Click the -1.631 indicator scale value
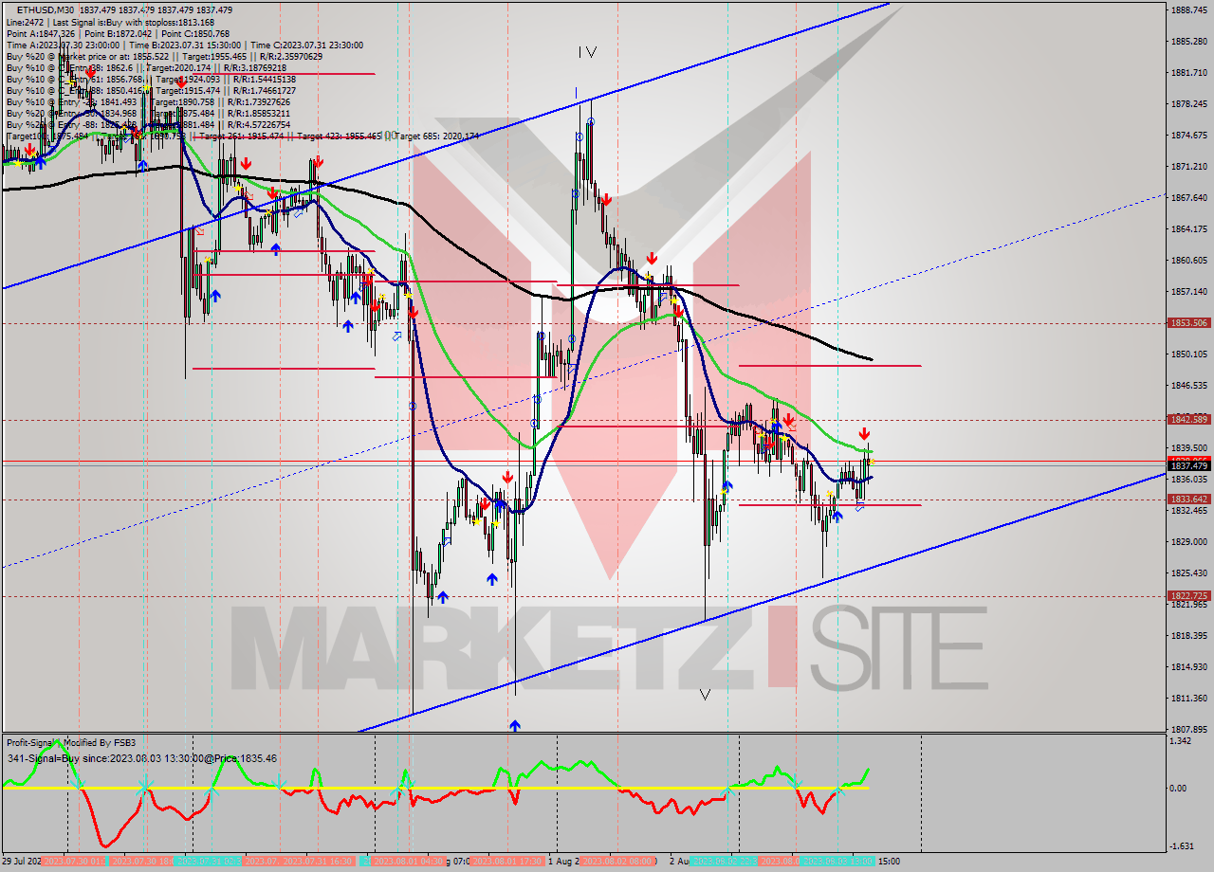 click(1182, 846)
